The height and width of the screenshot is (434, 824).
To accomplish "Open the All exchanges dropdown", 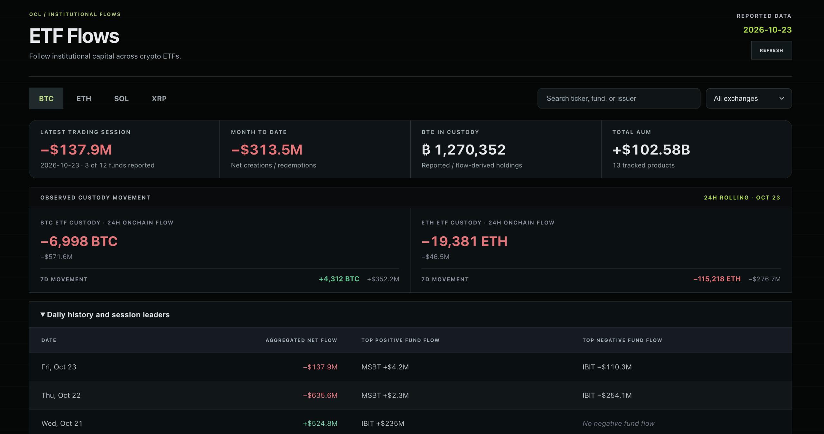I will (x=749, y=99).
